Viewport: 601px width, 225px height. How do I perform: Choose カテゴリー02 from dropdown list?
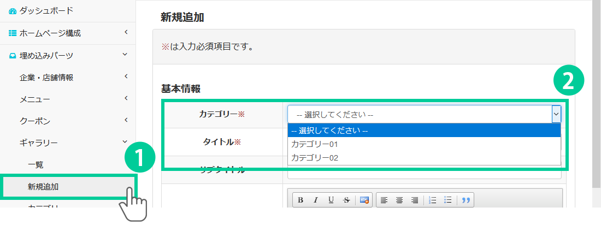coord(315,158)
